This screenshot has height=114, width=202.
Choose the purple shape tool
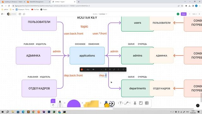pos(74,104)
